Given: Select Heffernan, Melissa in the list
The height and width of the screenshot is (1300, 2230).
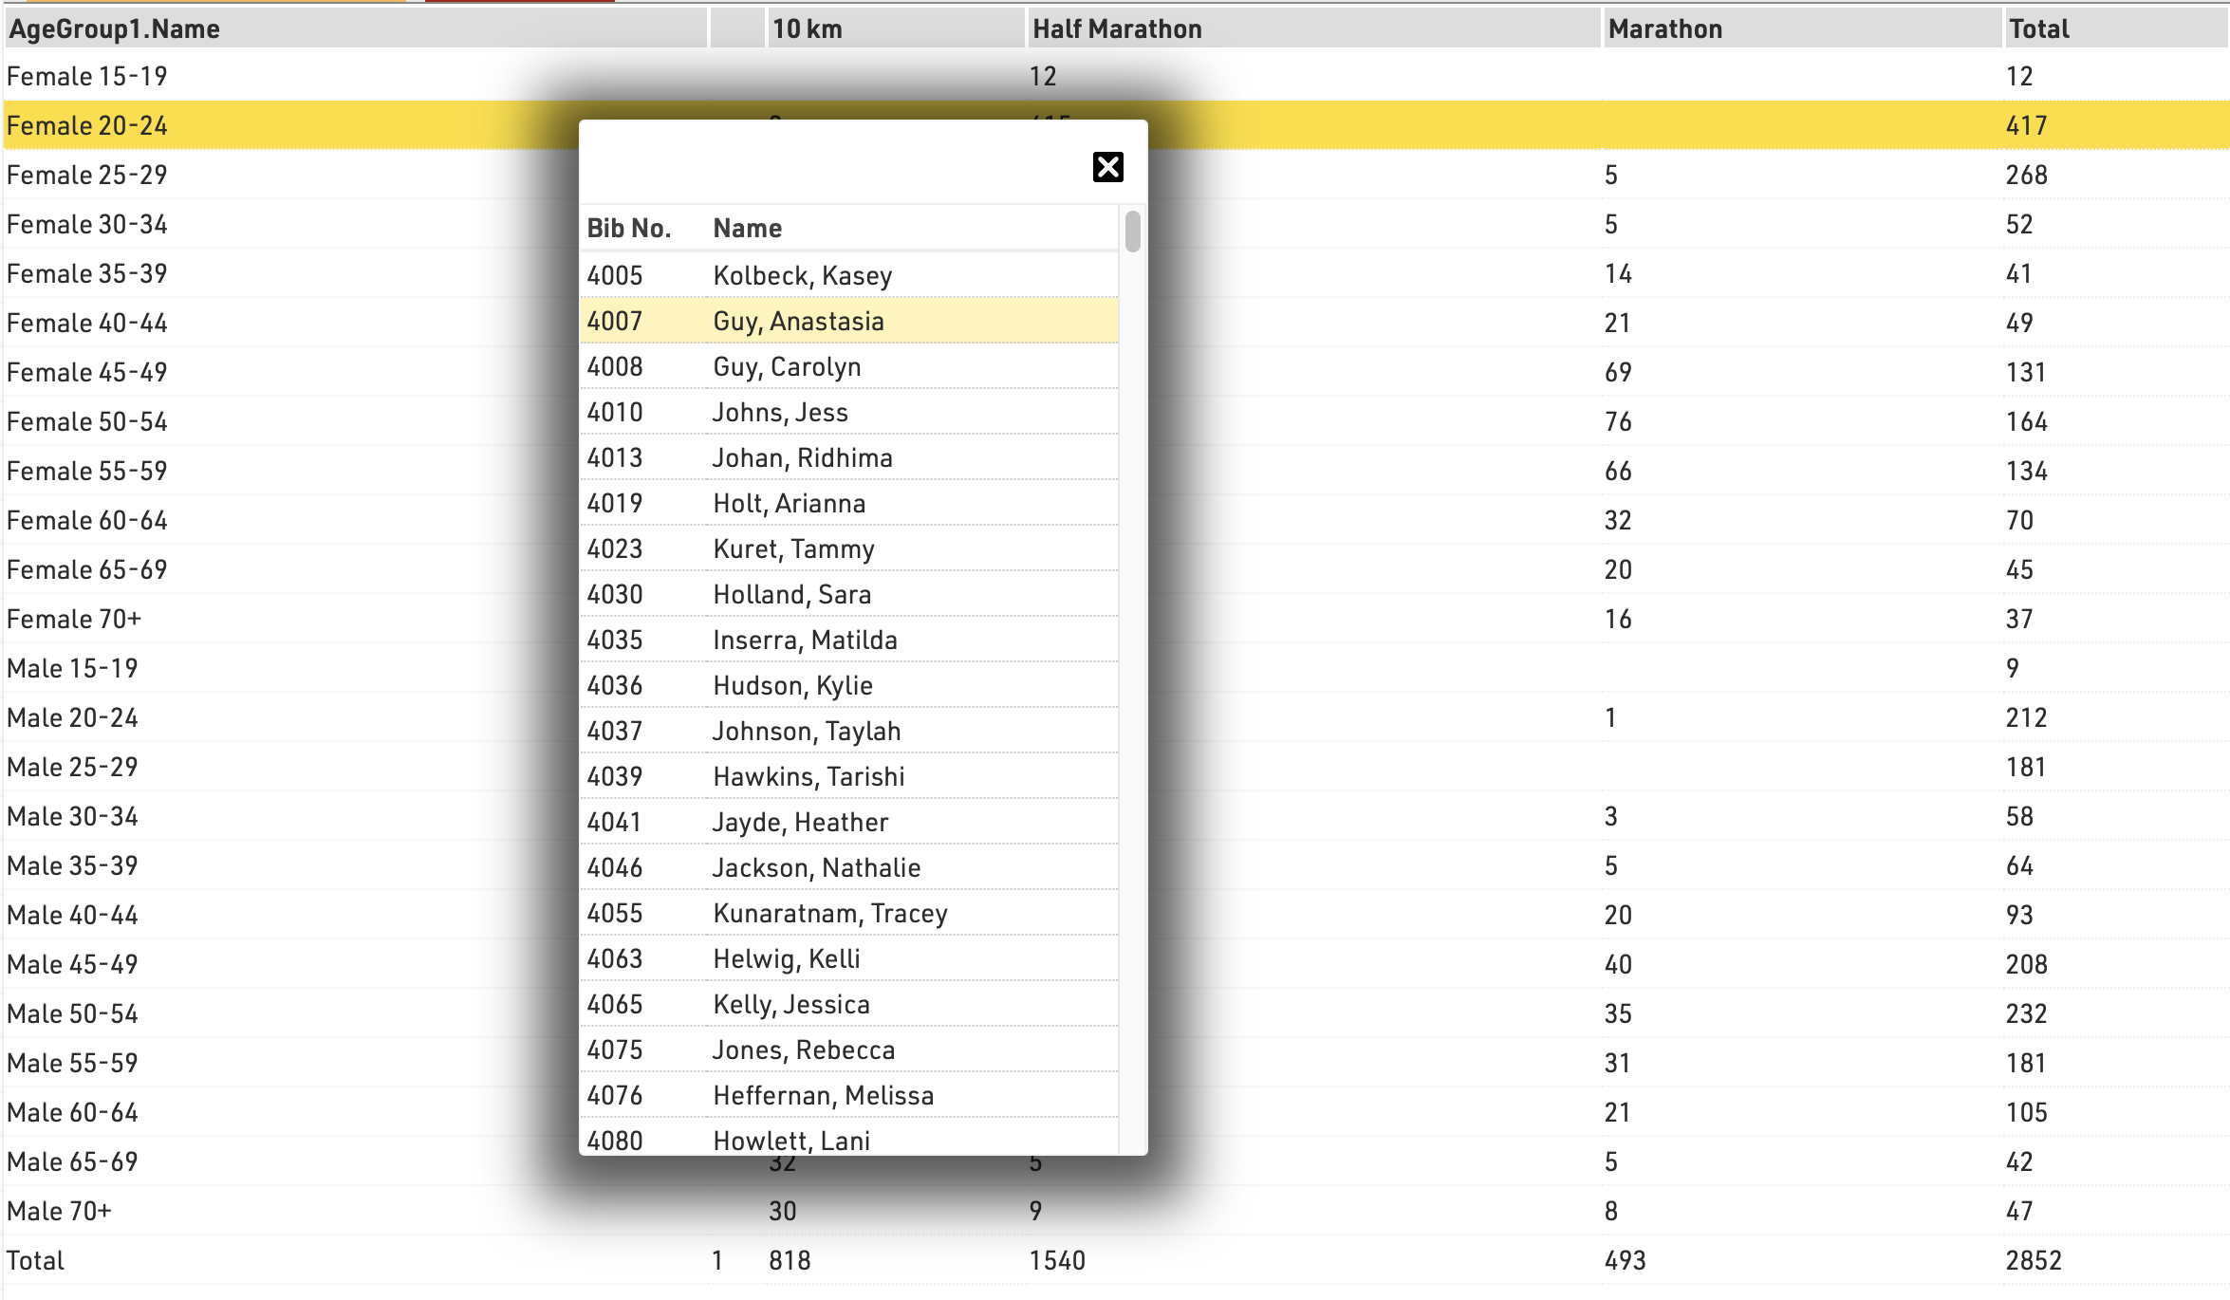Looking at the screenshot, I should (x=823, y=1096).
